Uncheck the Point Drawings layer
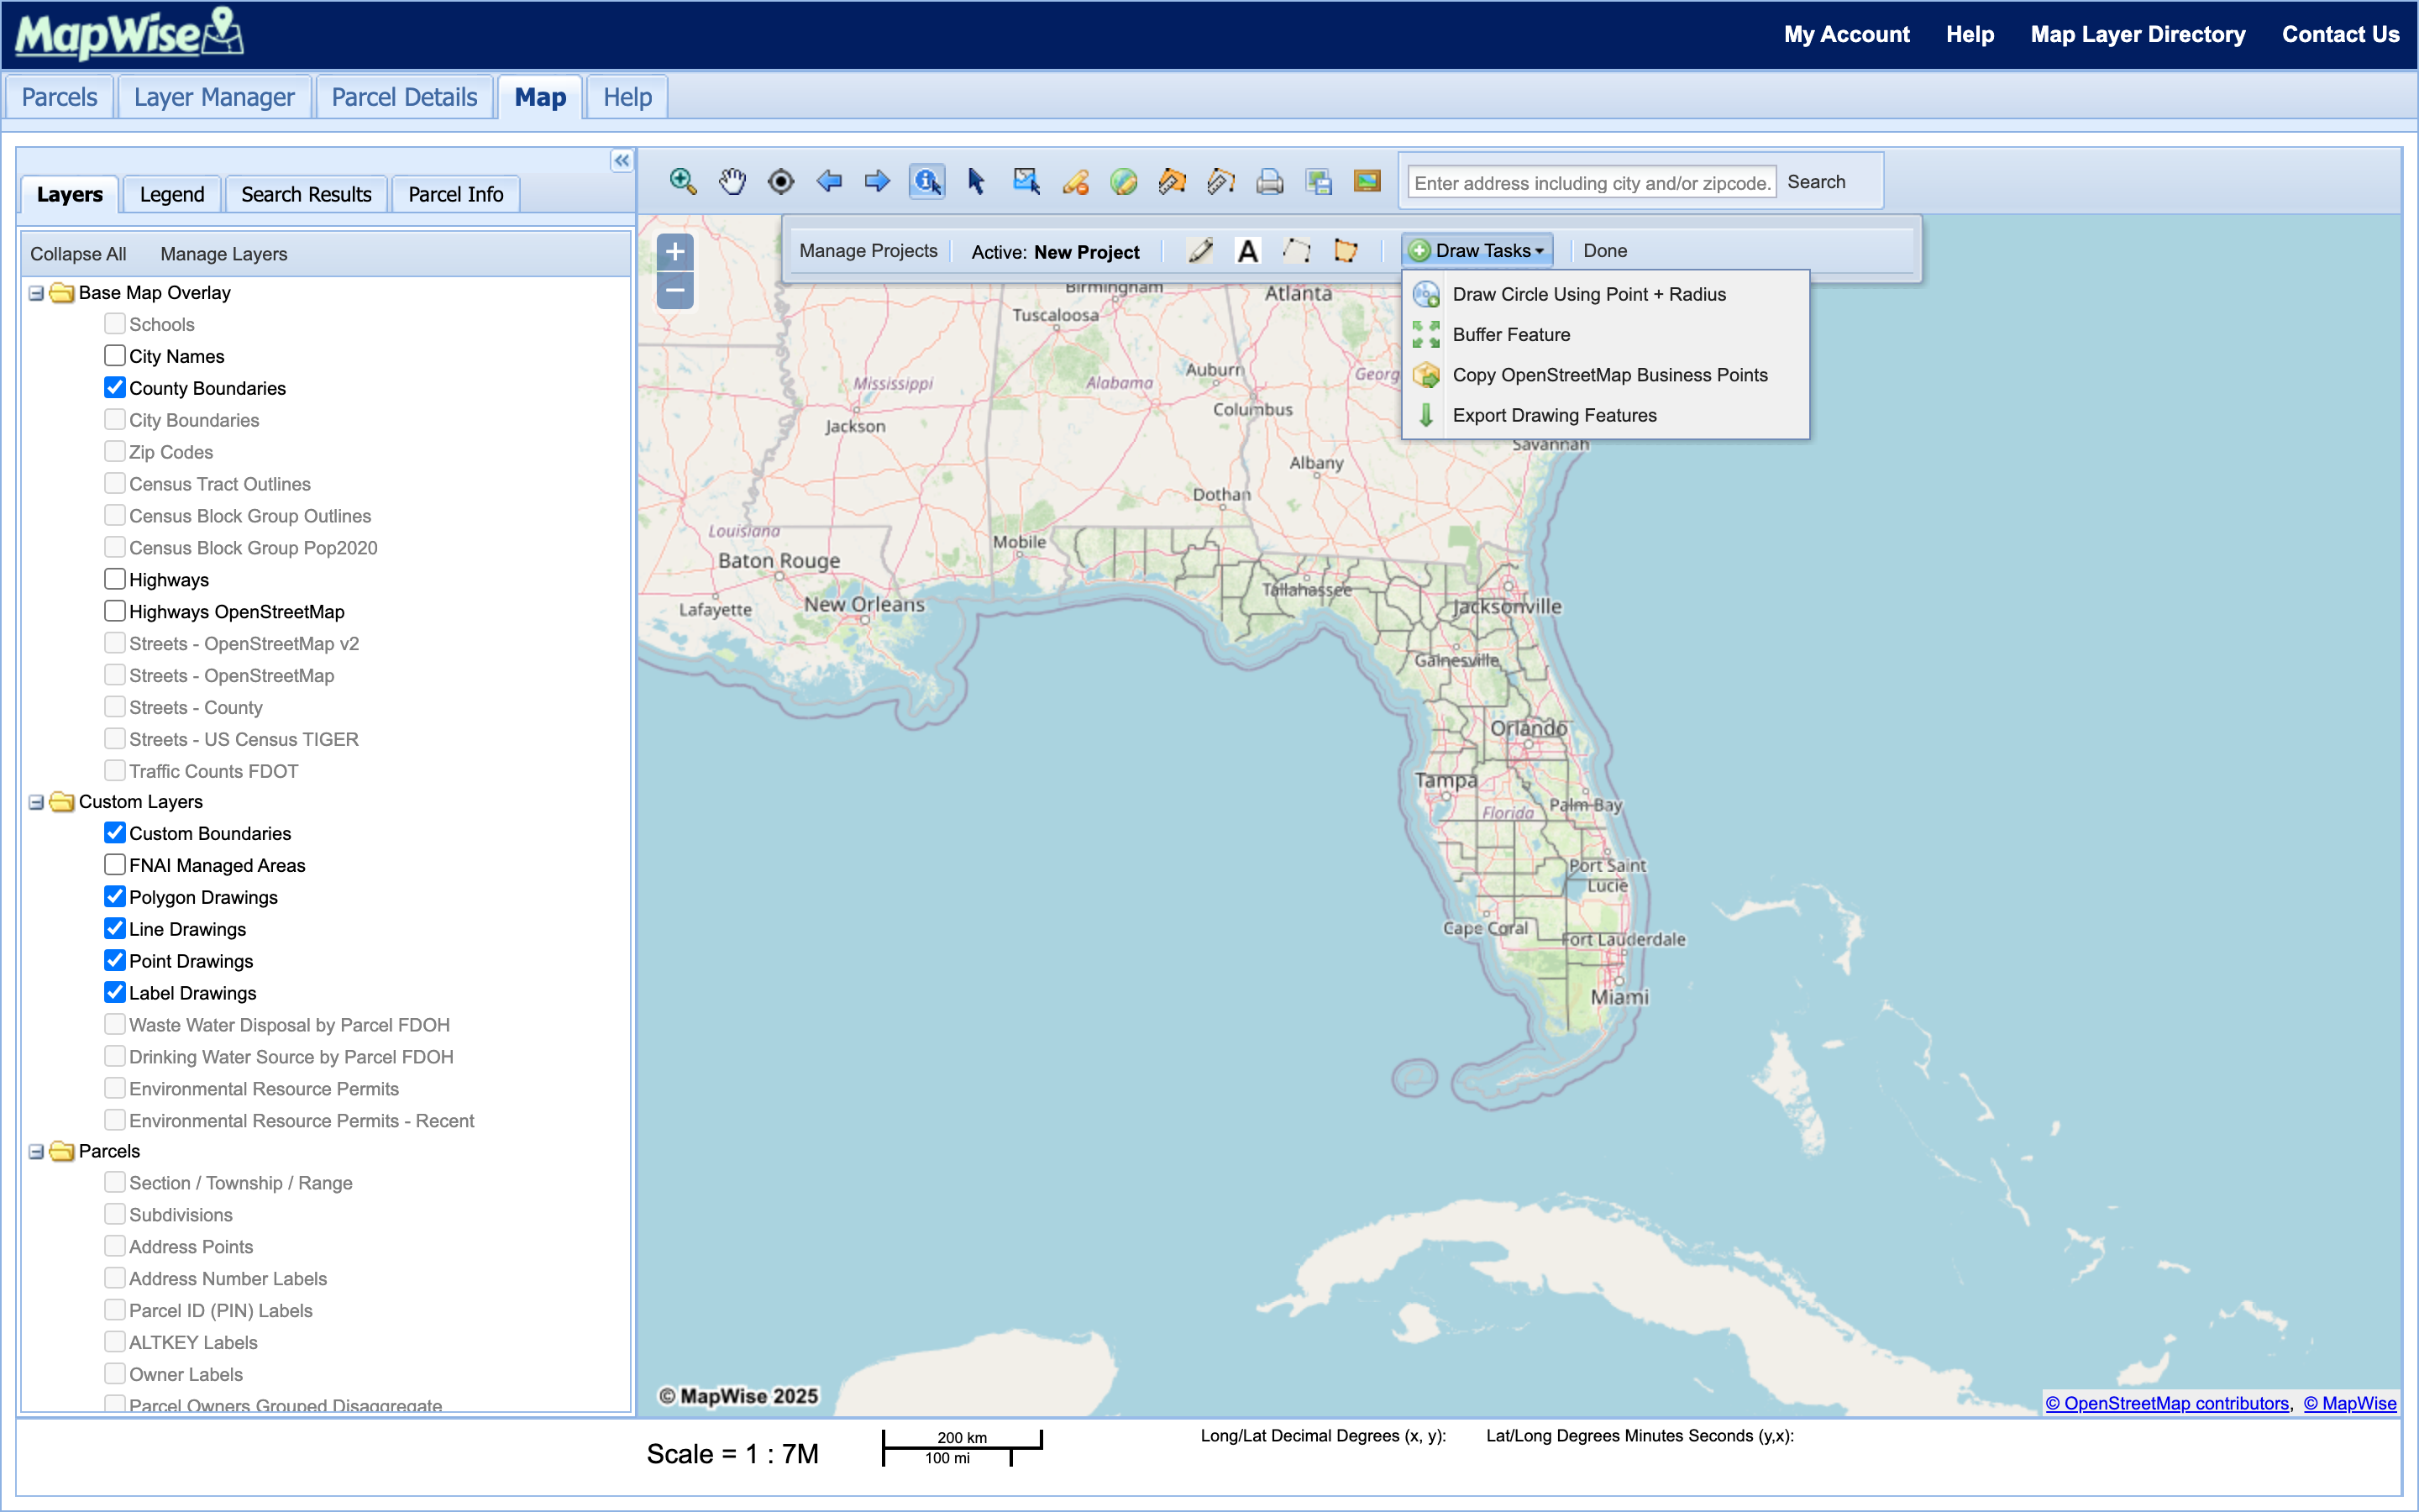This screenshot has width=2419, height=1512. pyautogui.click(x=115, y=961)
